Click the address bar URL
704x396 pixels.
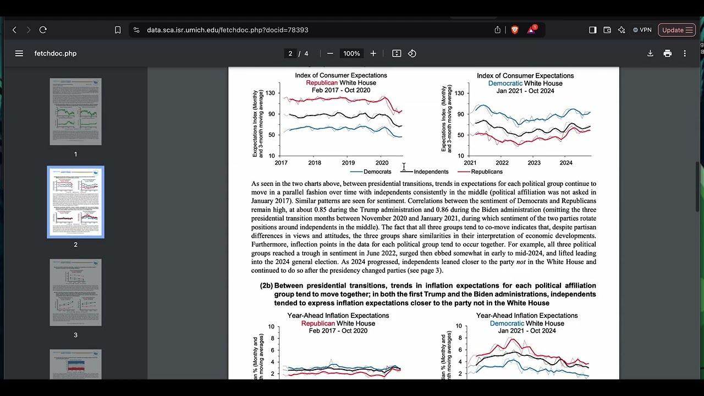coord(227,30)
